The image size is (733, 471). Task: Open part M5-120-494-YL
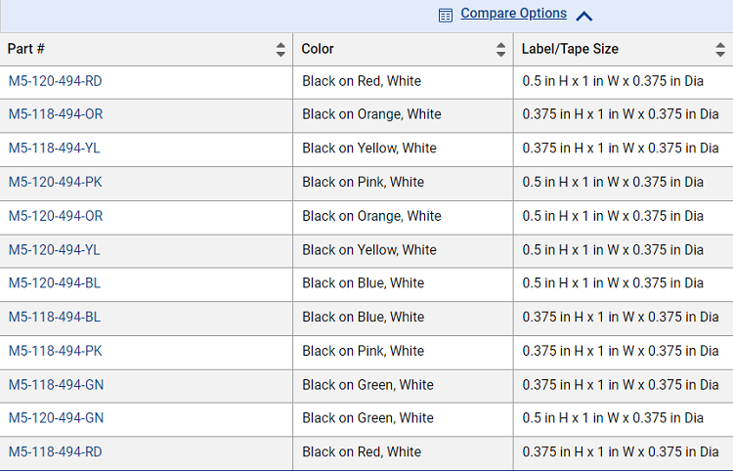(x=54, y=250)
